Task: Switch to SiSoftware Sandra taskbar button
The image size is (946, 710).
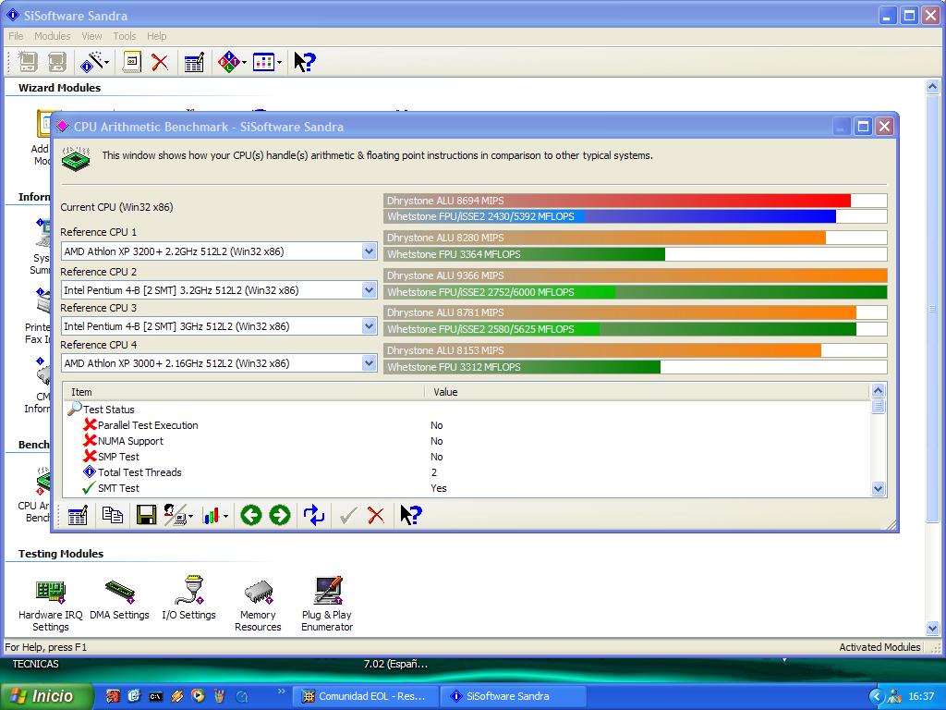Action: 514,696
